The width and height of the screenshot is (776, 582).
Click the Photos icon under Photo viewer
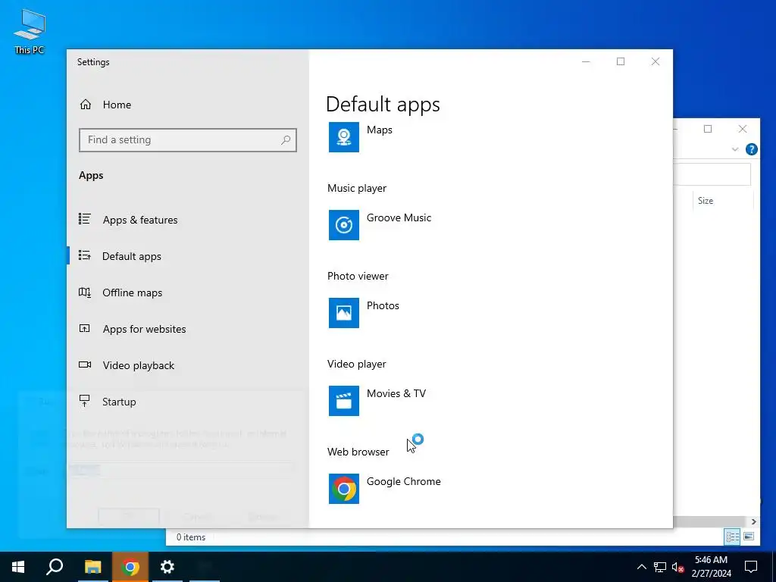tap(344, 313)
